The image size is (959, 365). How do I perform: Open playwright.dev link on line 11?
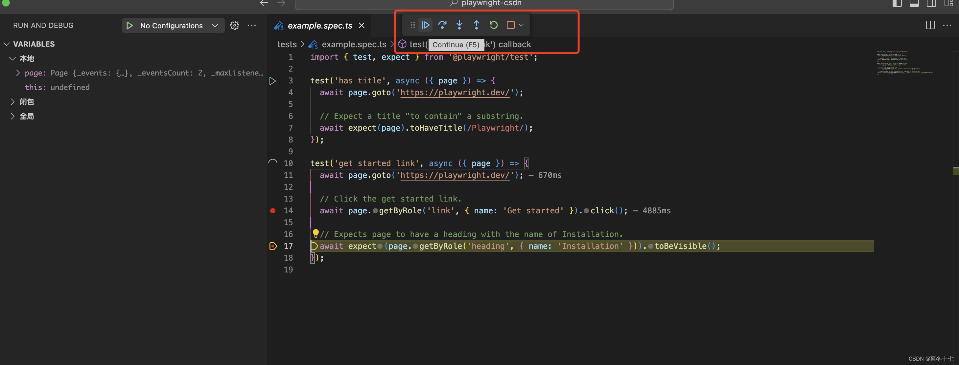455,175
